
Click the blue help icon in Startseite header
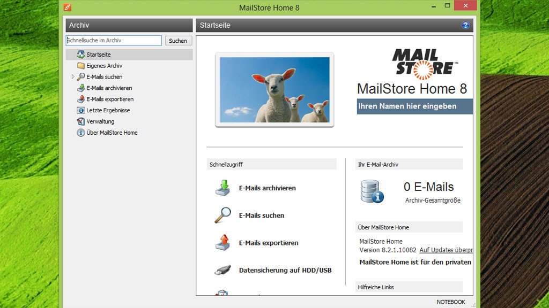pos(465,26)
